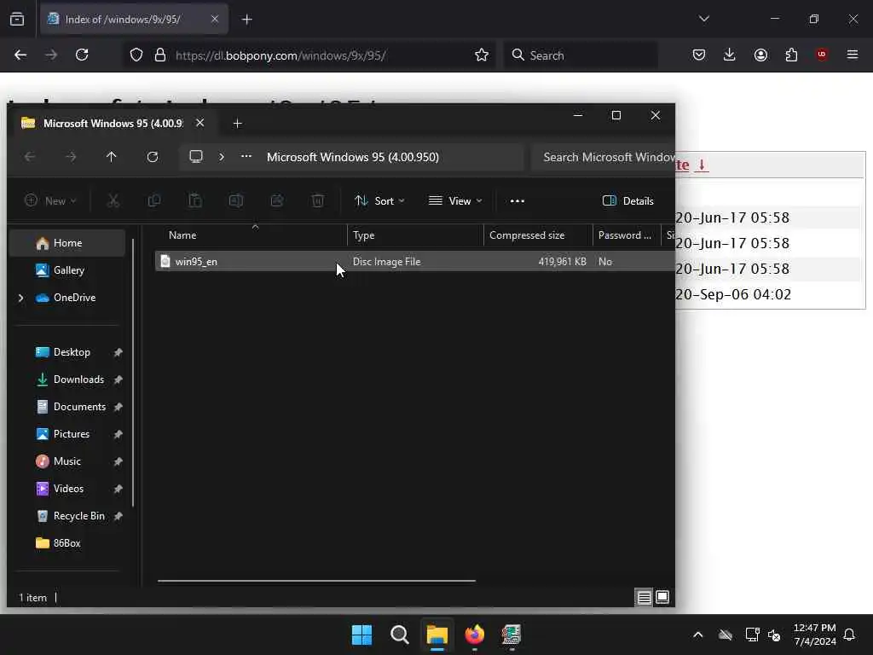Click the navigation pane vertical scrollbar

click(133, 372)
